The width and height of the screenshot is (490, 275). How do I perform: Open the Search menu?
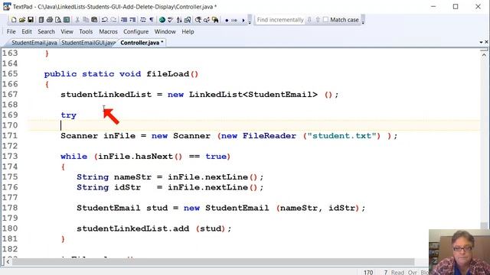46,31
